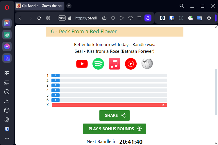Open the hexagon extension icon
The height and width of the screenshot is (145, 218).
point(162,18)
